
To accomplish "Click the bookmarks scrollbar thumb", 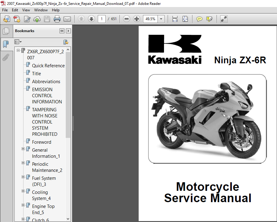I will click(68, 95).
